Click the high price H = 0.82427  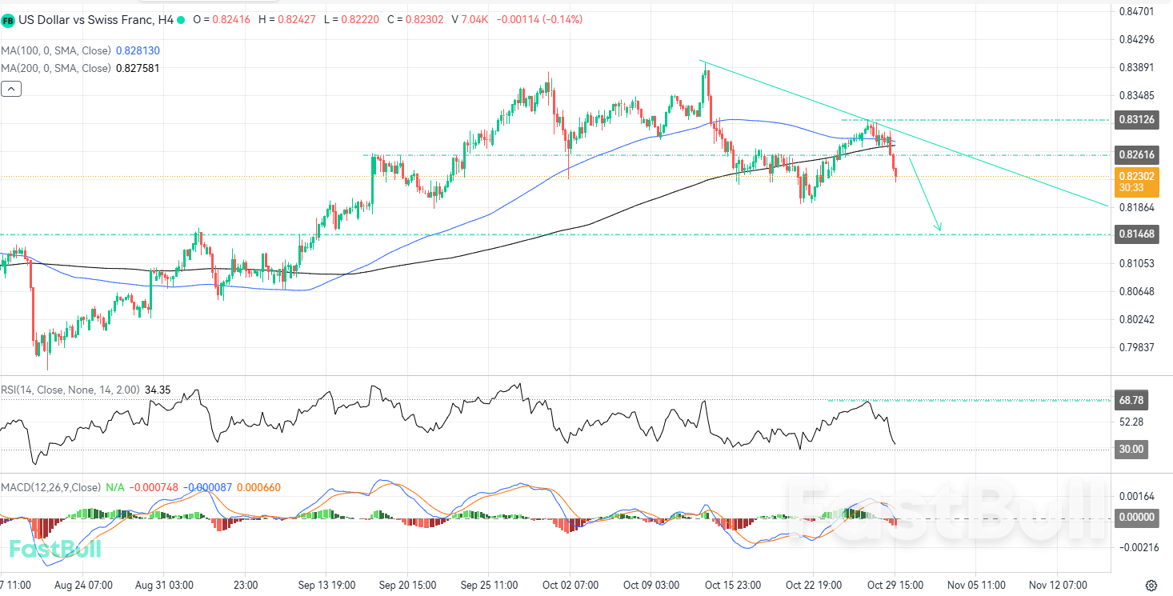[286, 19]
